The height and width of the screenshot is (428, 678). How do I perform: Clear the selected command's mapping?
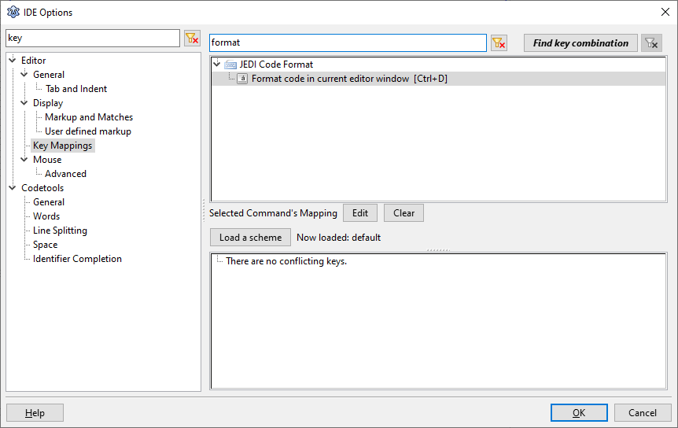point(403,213)
